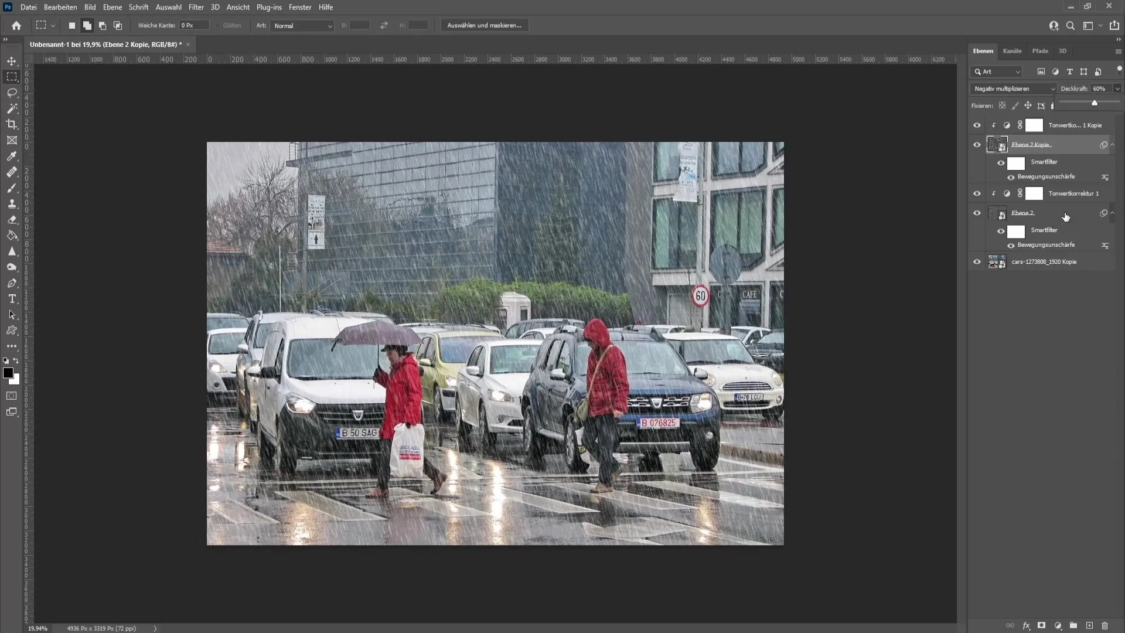Select the Lasso tool

tap(12, 93)
